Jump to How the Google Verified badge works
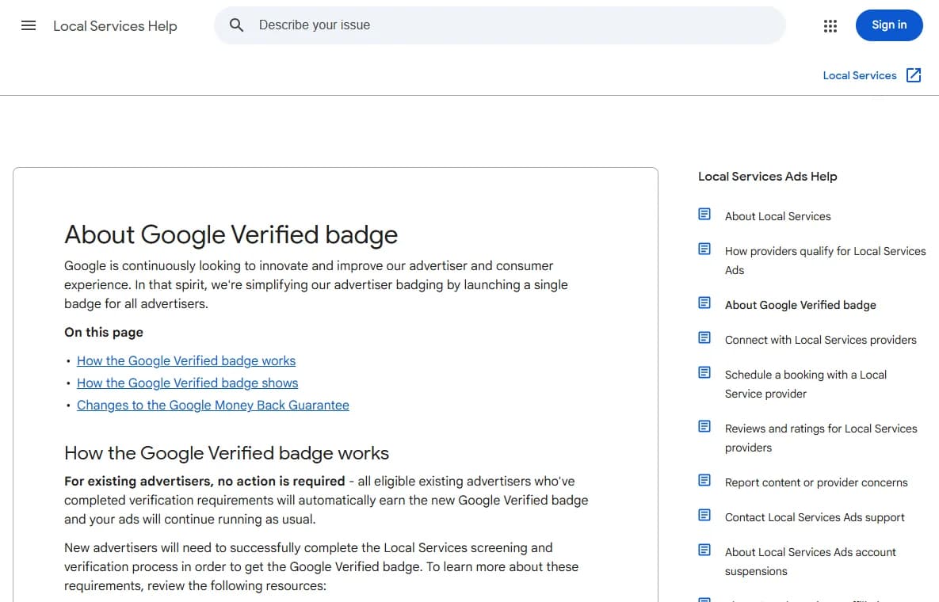This screenshot has height=602, width=939. tap(186, 361)
